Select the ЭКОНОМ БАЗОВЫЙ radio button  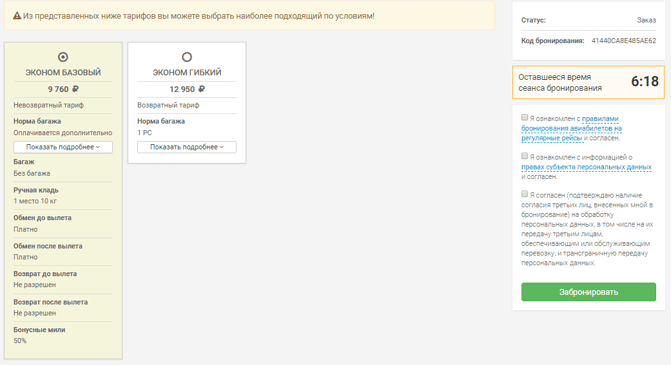[63, 57]
